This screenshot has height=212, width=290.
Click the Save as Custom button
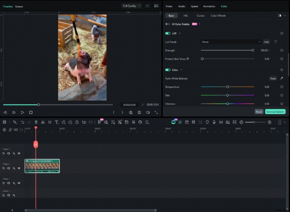275,111
